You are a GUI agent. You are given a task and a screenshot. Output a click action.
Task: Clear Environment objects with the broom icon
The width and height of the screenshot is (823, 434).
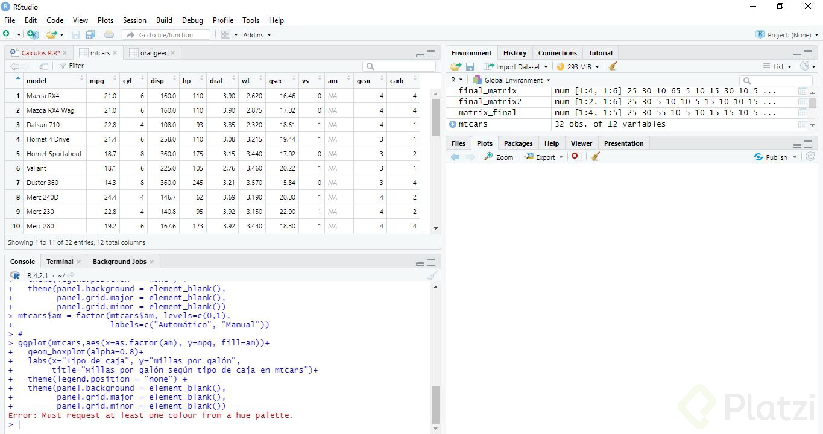click(613, 67)
